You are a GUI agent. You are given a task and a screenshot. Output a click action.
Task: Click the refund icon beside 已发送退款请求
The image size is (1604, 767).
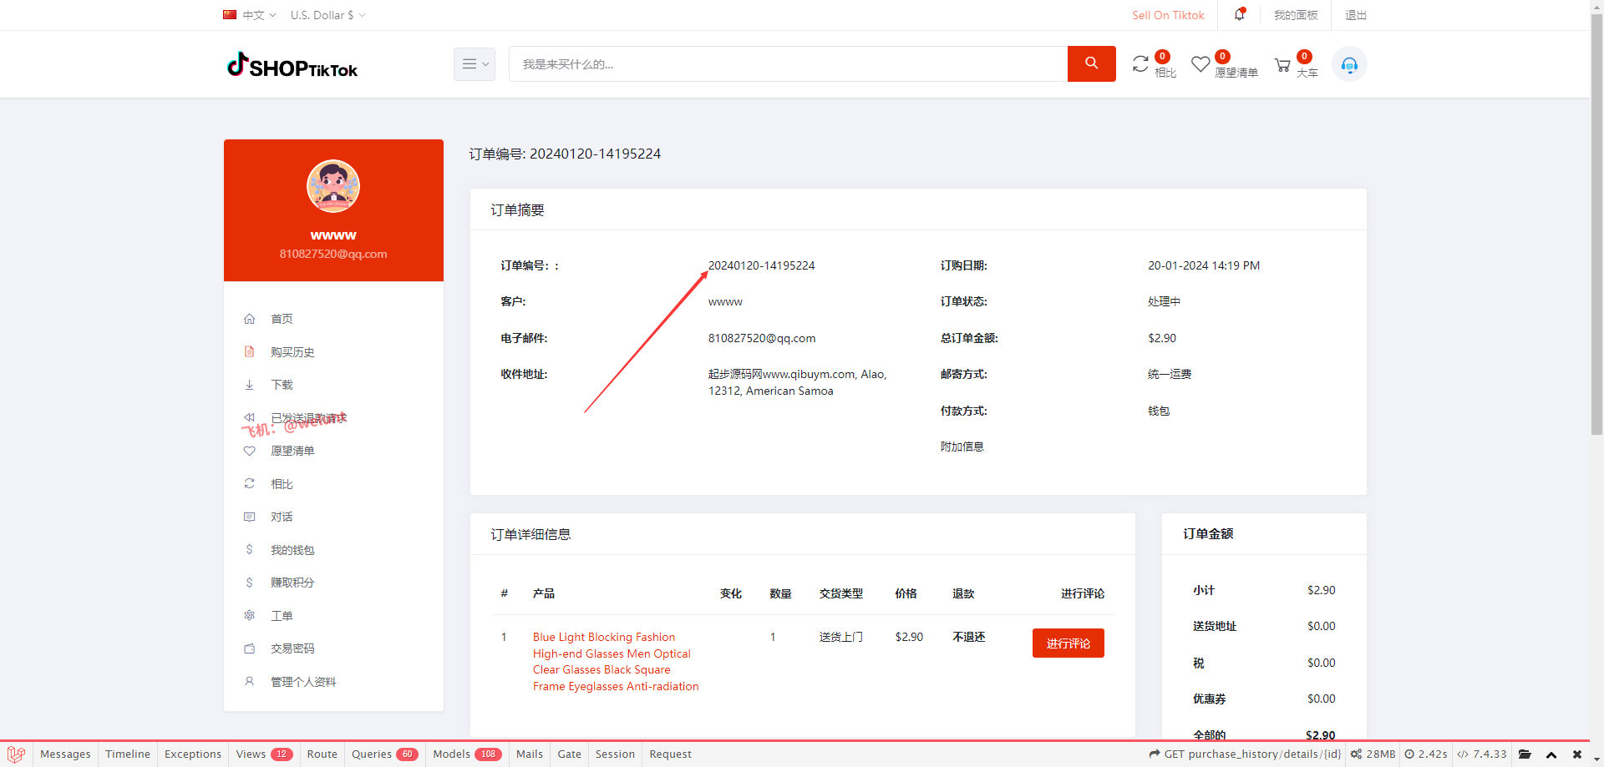coord(249,417)
